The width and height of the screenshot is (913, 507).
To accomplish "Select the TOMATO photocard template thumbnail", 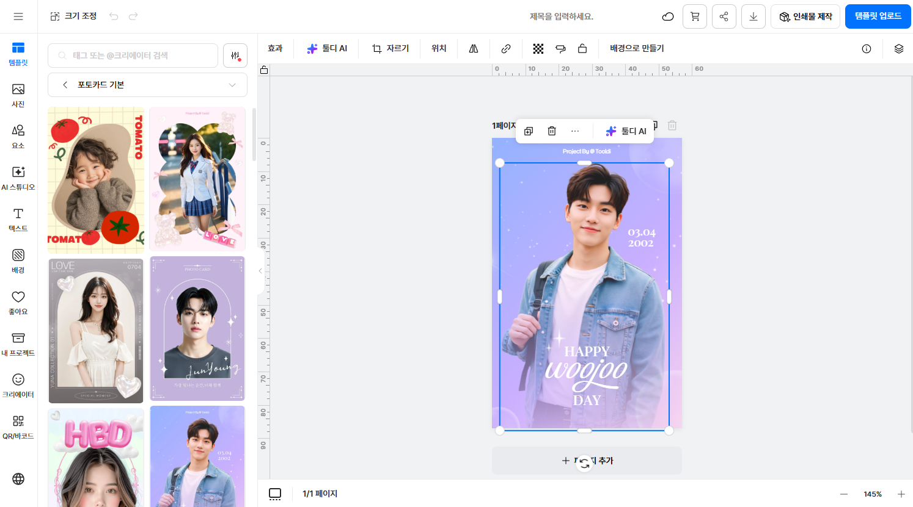I will pos(96,179).
